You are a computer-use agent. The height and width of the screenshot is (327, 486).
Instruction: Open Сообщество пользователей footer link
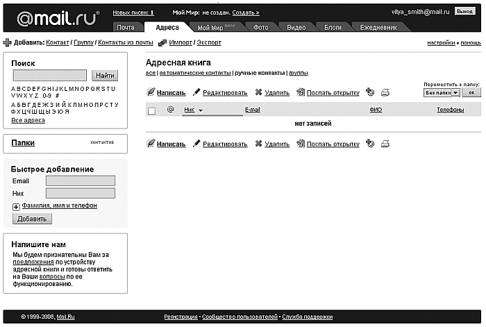[240, 317]
